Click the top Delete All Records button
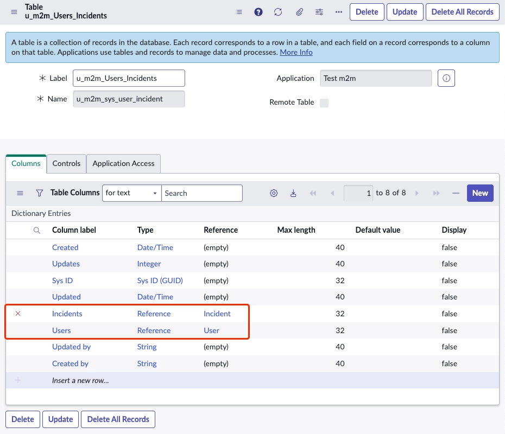 pyautogui.click(x=462, y=12)
